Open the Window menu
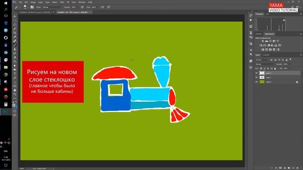303x170 pixels. [x=82, y=2]
